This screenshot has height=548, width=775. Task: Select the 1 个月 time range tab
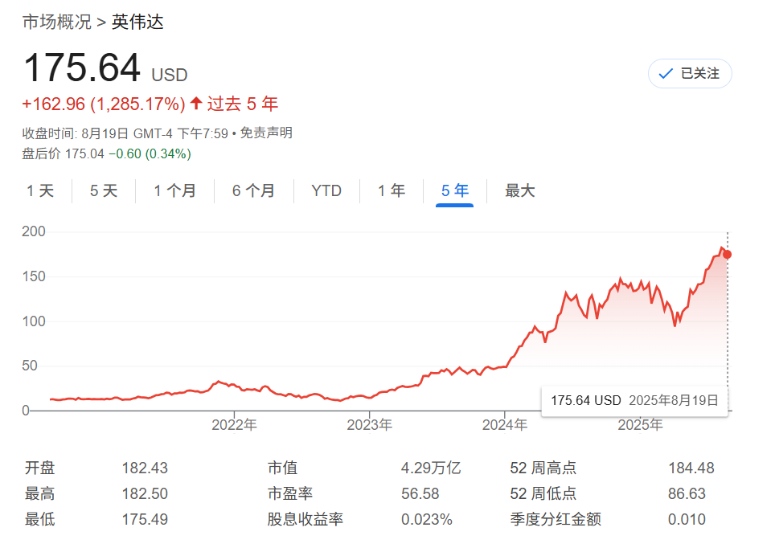[174, 190]
